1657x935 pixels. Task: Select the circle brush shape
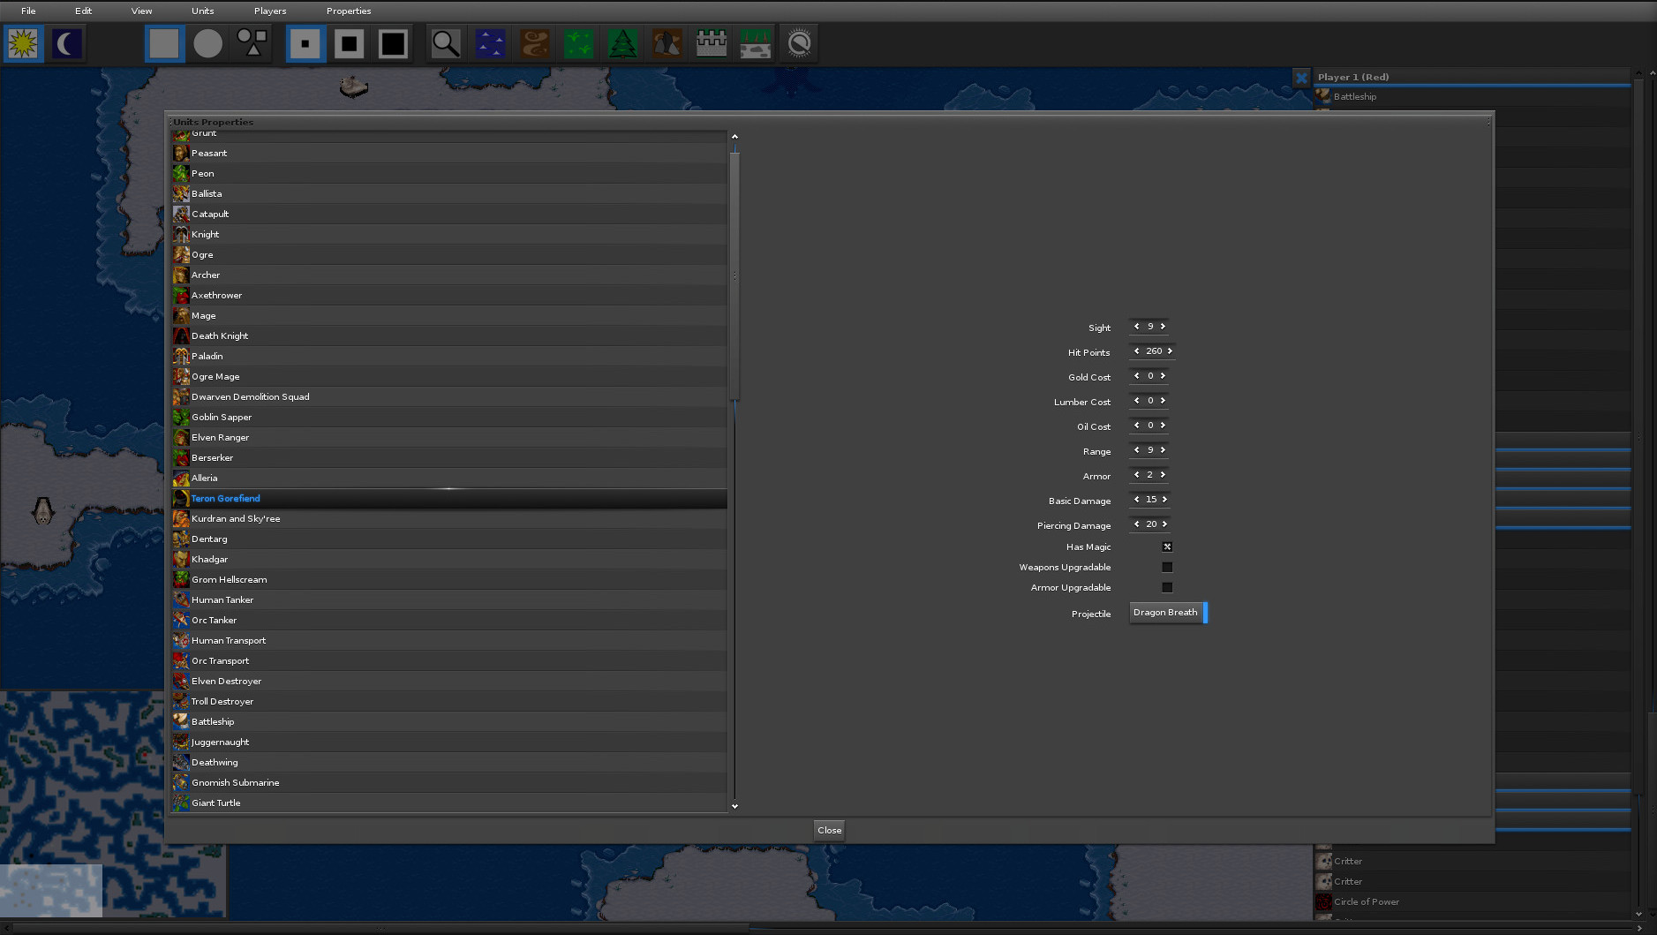tap(208, 42)
